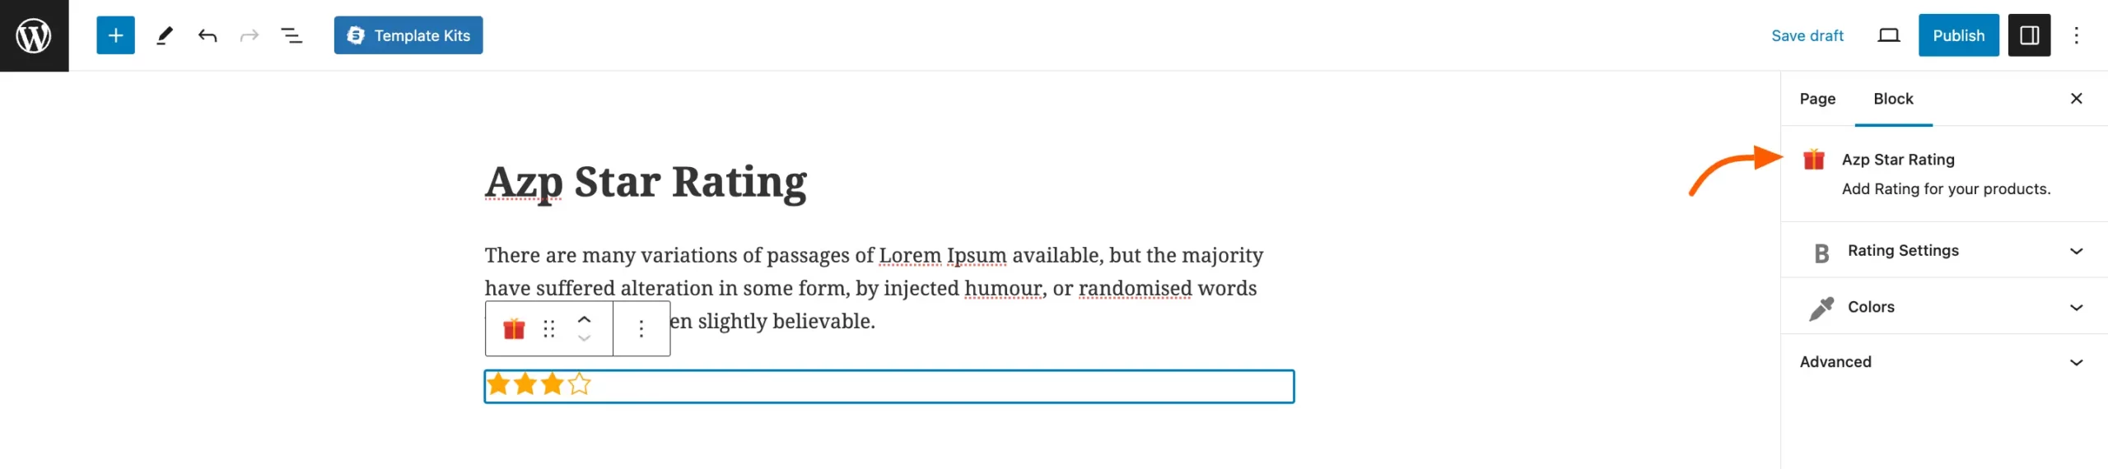The width and height of the screenshot is (2108, 469).
Task: Click the WordPress logo icon
Action: pyautogui.click(x=34, y=35)
